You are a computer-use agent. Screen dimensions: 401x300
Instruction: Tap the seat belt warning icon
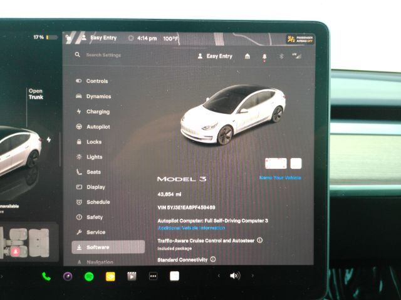[16, 251]
